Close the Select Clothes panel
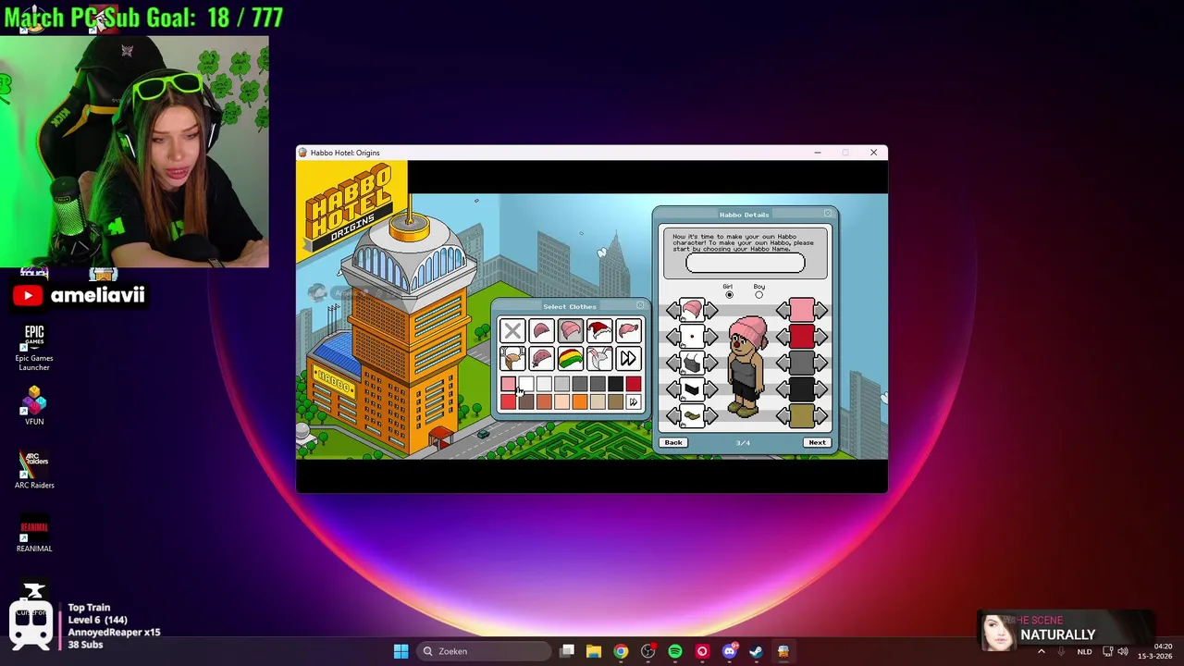Viewport: 1184px width, 666px height. click(x=640, y=306)
